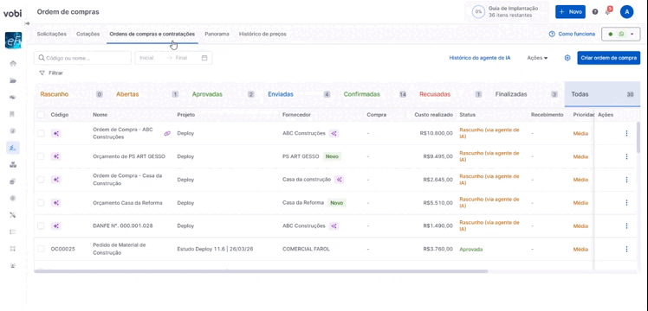648x311 pixels.
Task: Click the Criar ordem de compra button
Action: 609,58
